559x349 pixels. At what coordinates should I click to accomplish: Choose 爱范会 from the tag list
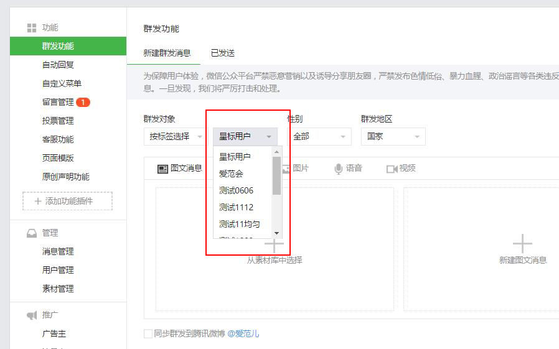(232, 174)
